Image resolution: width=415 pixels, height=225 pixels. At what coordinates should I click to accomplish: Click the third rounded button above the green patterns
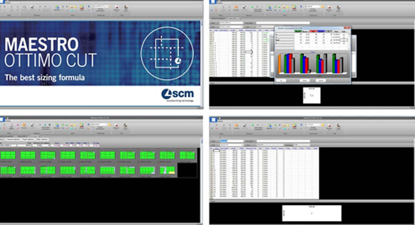point(28,139)
